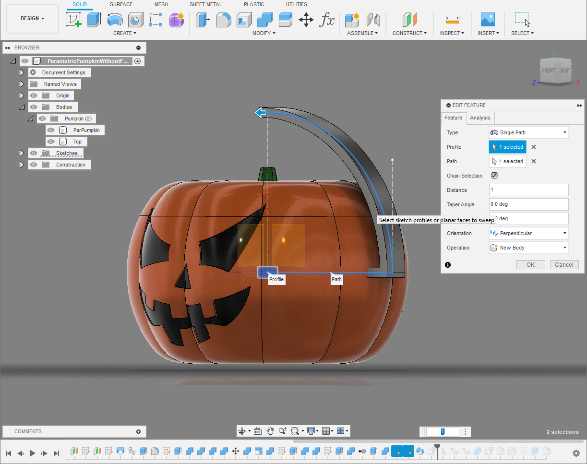Open the Operation New Body dropdown
This screenshot has height=464, width=587.
pos(528,248)
